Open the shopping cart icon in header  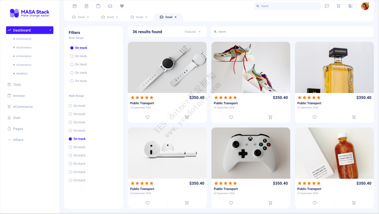click(338, 6)
